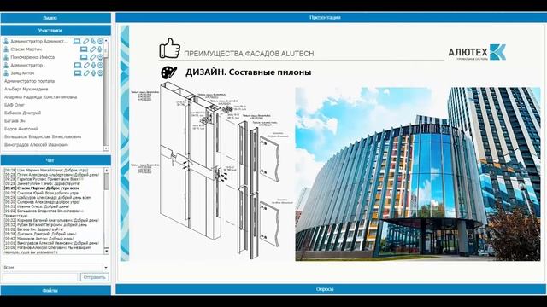The image size is (547, 307).
Task: Click screen icon next to Стасик Мартин
Action: tap(84, 49)
